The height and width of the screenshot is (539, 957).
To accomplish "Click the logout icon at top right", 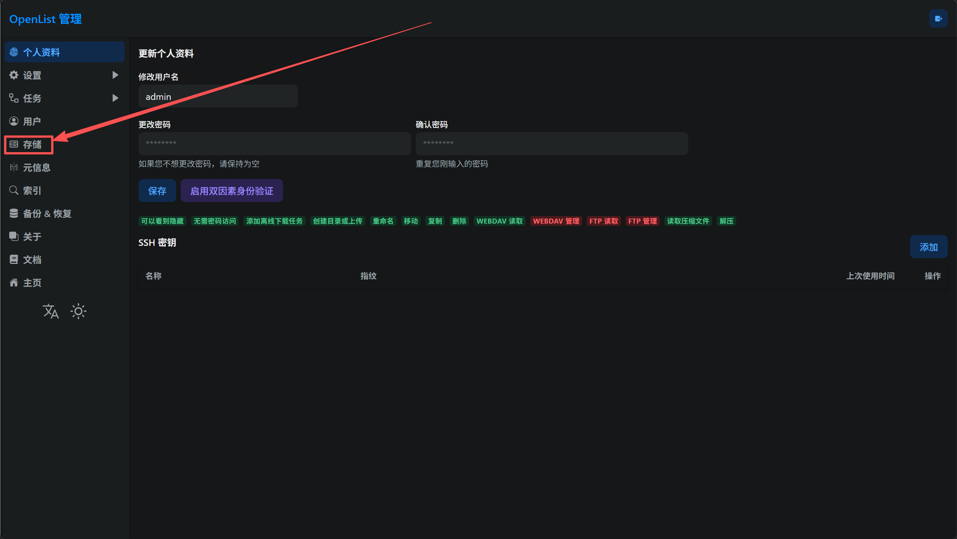I will click(x=938, y=19).
